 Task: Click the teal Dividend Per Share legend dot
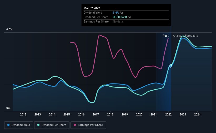click(x=38, y=125)
